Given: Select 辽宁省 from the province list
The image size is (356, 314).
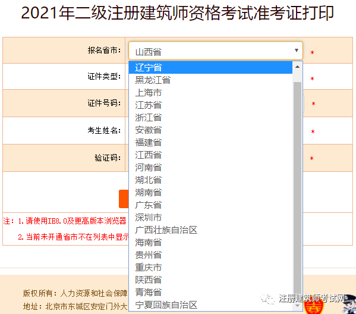Looking at the screenshot, I should pos(210,67).
